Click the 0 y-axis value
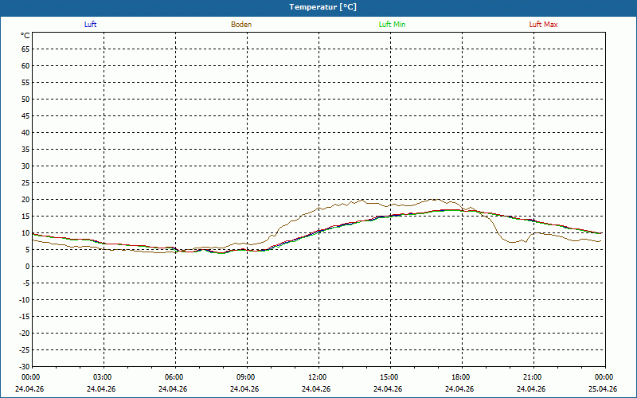 [28, 267]
